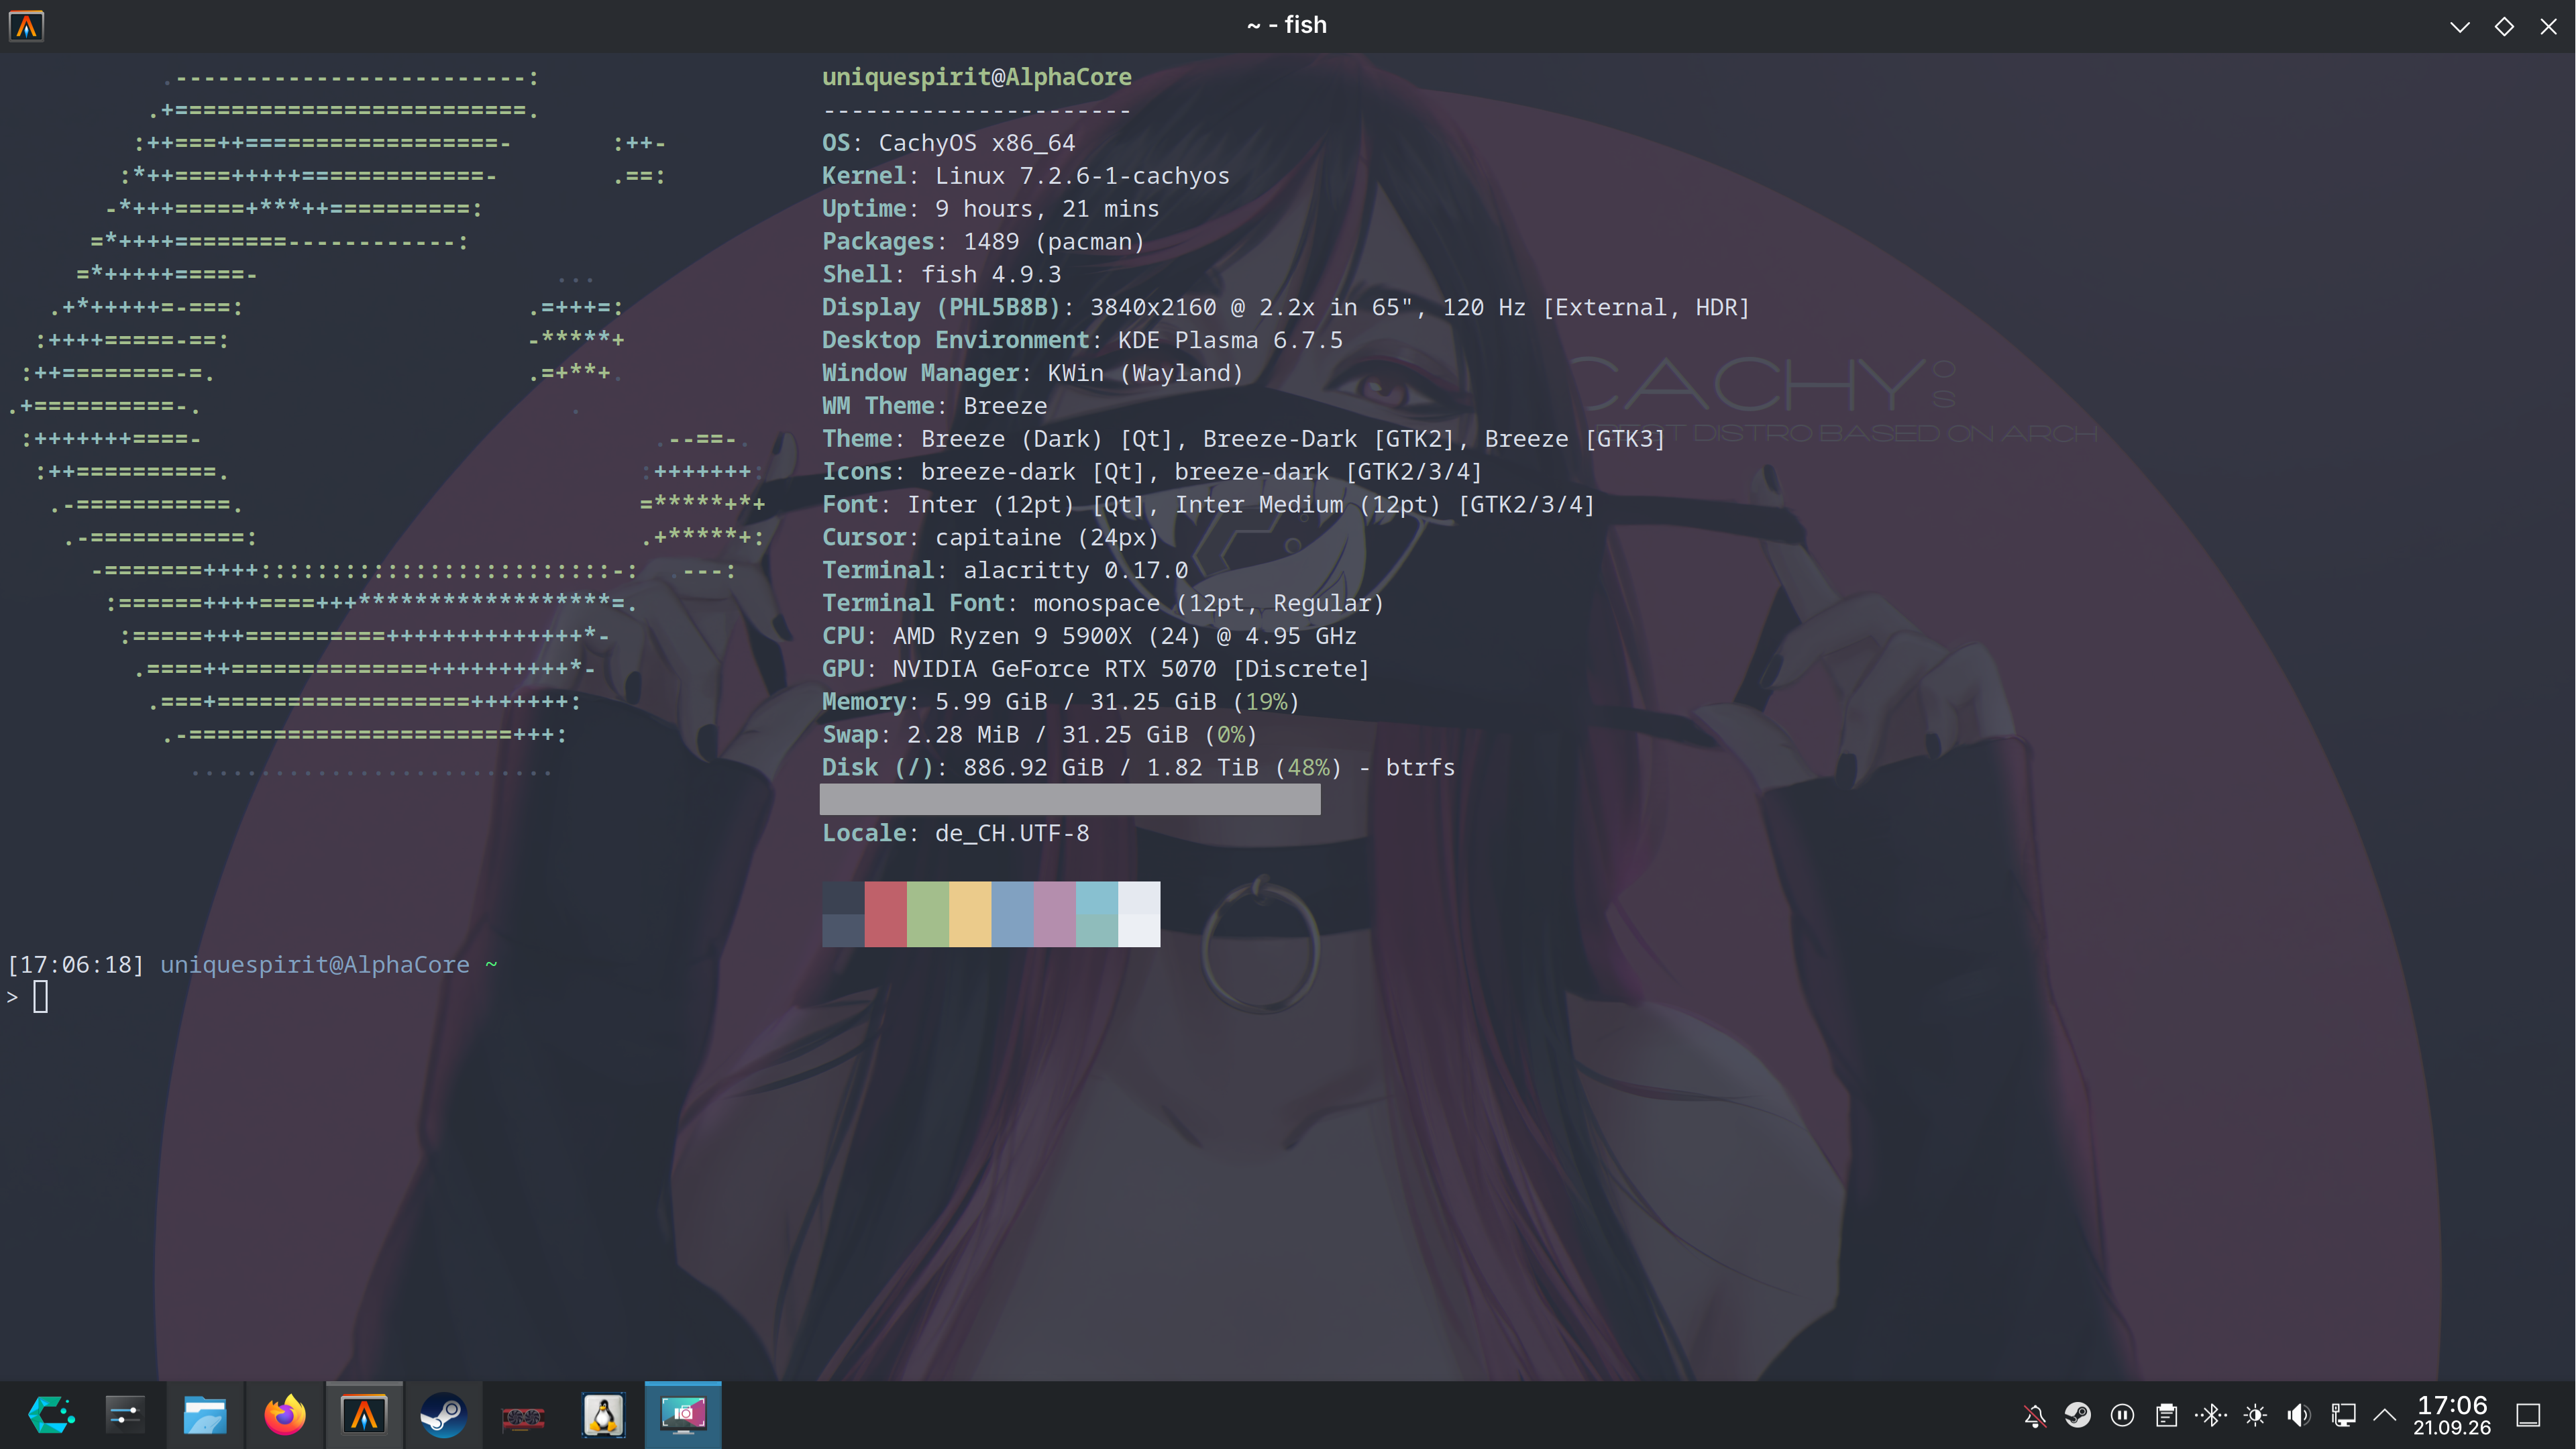Click the green block in the color palette

pos(928,914)
